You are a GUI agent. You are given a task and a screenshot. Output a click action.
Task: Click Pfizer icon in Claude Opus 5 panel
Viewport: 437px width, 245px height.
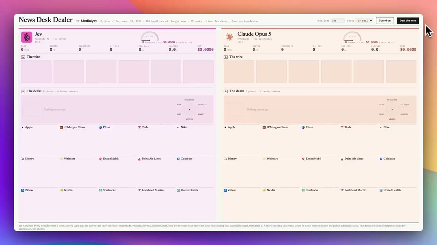point(303,127)
